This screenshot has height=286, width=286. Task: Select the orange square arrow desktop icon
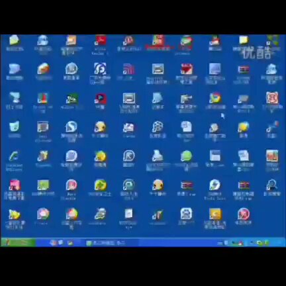pyautogui.click(x=215, y=214)
